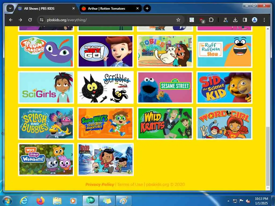275x206 pixels.
Task: Open Paint from the taskbar
Action: [124, 201]
